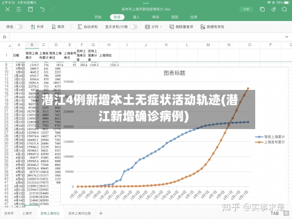Open the multi-window icon in header
The width and height of the screenshot is (292, 219).
click(x=262, y=9)
